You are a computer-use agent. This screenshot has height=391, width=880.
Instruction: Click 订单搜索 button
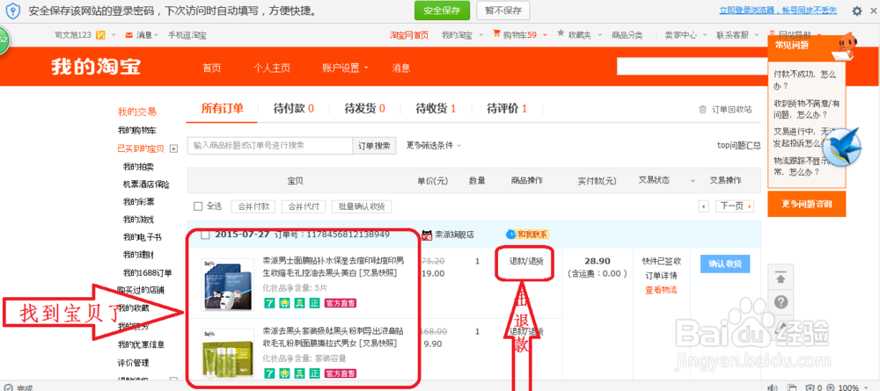point(374,145)
